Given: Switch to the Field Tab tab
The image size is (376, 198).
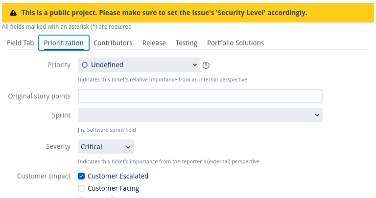Looking at the screenshot, I should [x=21, y=43].
